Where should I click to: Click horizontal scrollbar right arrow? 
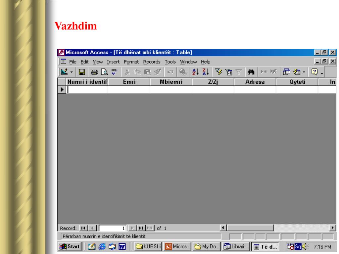(x=333, y=228)
